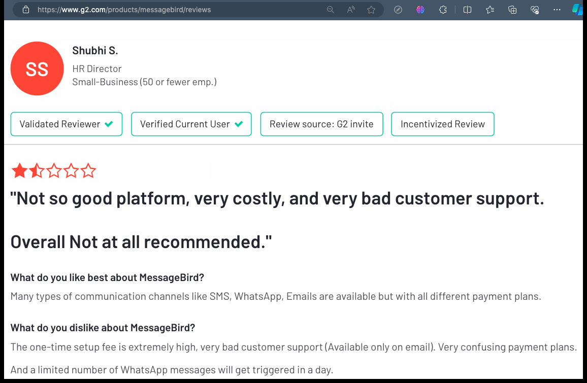Viewport: 587px width, 383px height.
Task: Click the compass icon in browser toolbar
Action: (x=398, y=10)
